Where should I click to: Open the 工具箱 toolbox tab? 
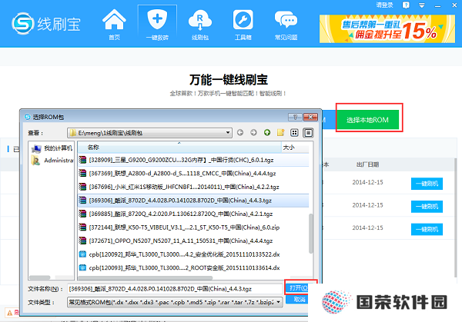click(243, 25)
